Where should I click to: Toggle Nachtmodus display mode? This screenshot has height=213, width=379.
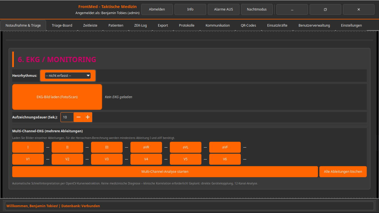(x=257, y=9)
